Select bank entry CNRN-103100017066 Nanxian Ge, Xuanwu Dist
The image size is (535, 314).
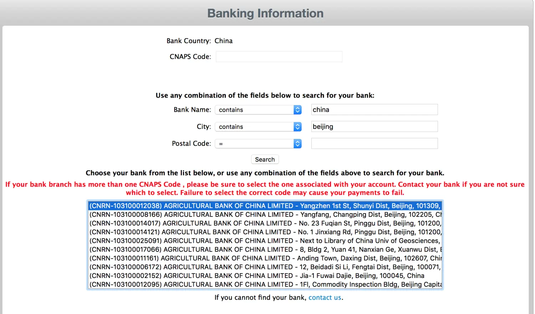[265, 250]
